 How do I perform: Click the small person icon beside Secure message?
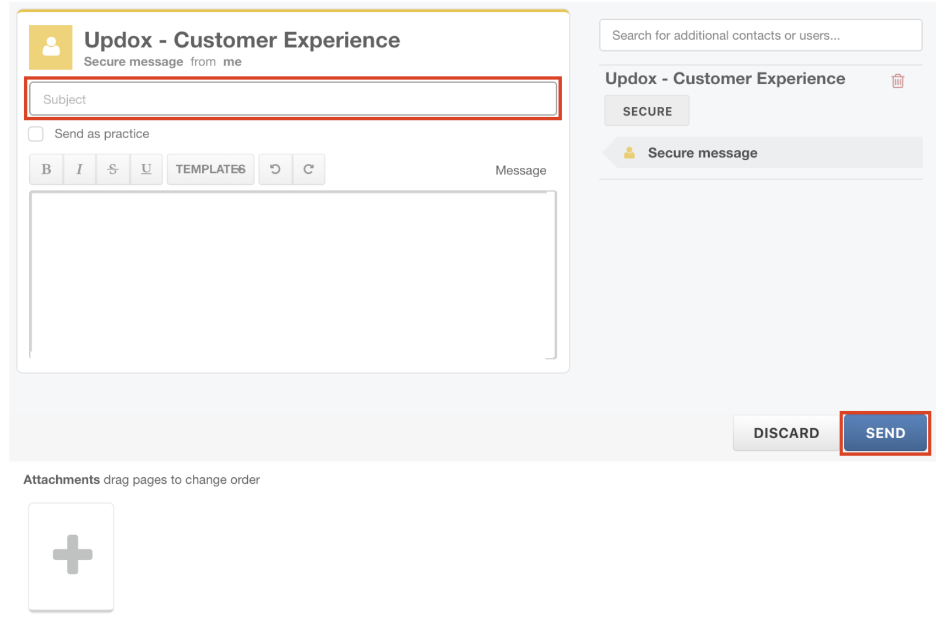(x=629, y=153)
